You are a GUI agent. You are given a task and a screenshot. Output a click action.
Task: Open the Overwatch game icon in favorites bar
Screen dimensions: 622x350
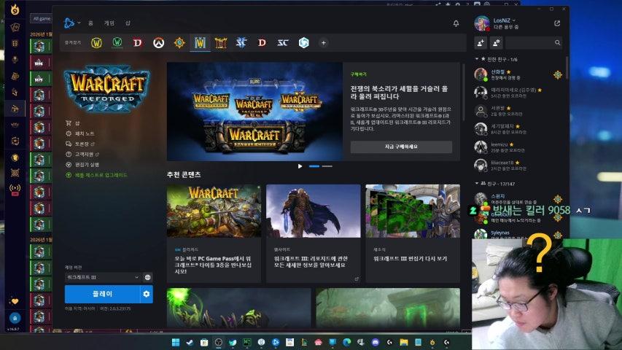point(158,43)
